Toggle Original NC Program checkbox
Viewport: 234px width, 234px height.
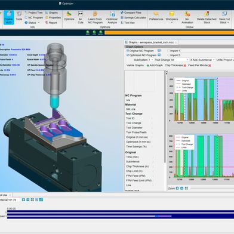[128, 51]
